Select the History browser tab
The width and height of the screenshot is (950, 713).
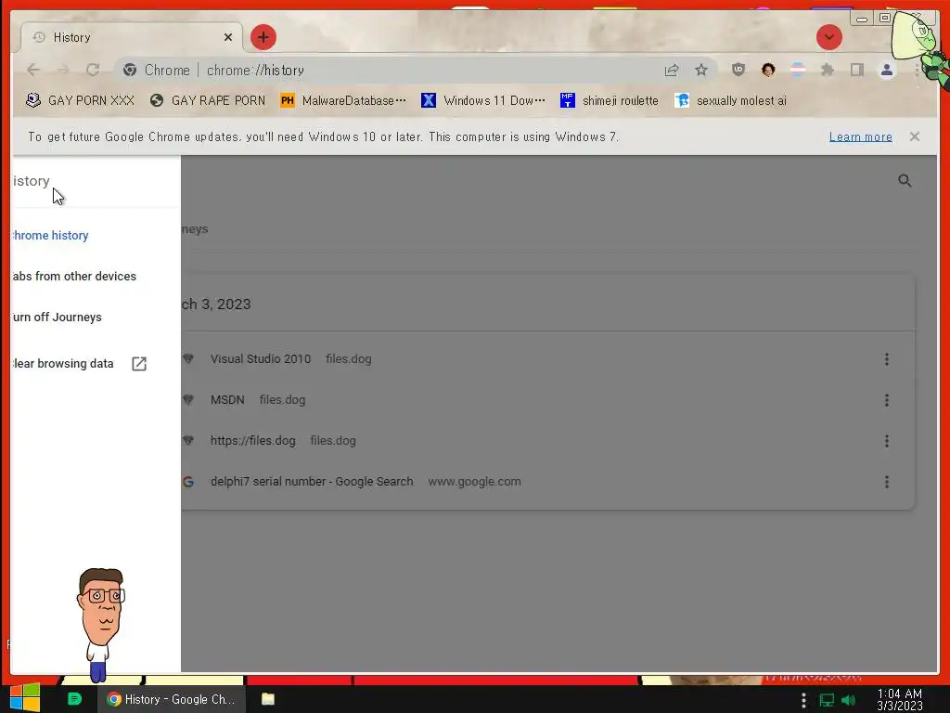click(132, 37)
